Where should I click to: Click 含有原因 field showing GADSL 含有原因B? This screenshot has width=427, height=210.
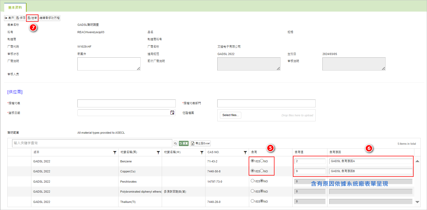371,171
